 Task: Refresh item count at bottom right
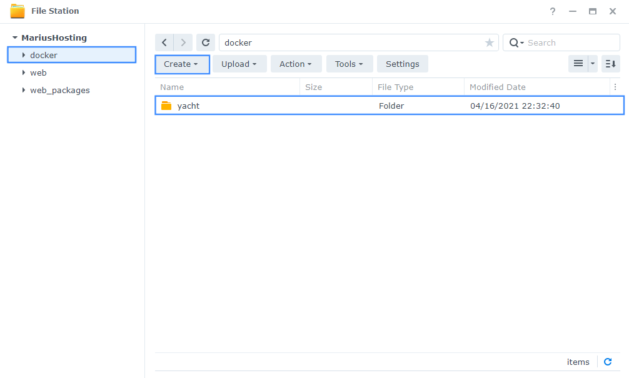[x=608, y=362]
